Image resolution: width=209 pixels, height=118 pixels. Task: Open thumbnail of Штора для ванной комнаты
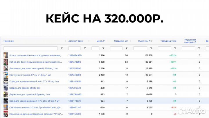coord(6,55)
